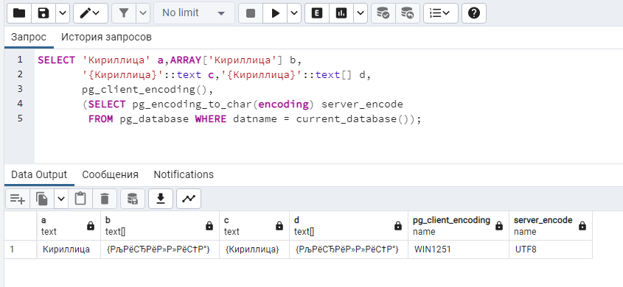Click the lock icon in server_encode column
The image size is (623, 287).
(x=582, y=226)
